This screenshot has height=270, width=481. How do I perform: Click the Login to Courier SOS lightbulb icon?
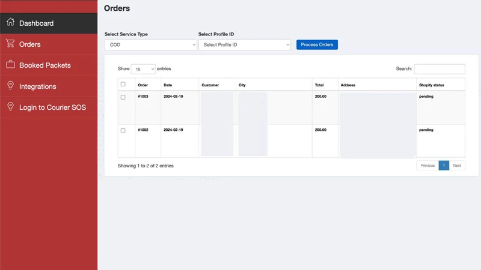(10, 107)
